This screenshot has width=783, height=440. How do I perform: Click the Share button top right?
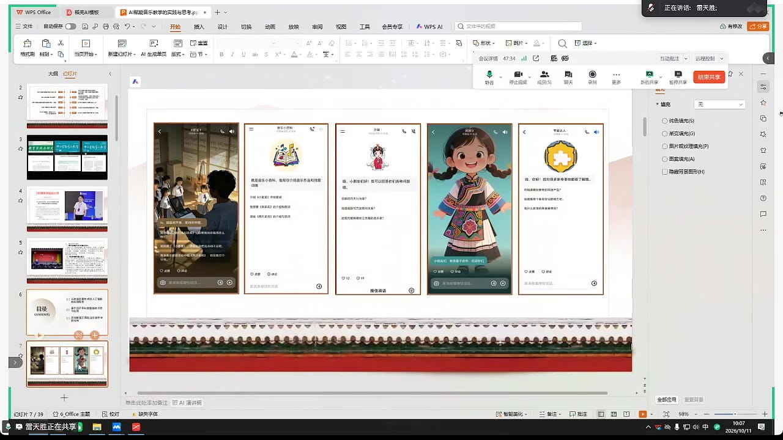coord(759,26)
